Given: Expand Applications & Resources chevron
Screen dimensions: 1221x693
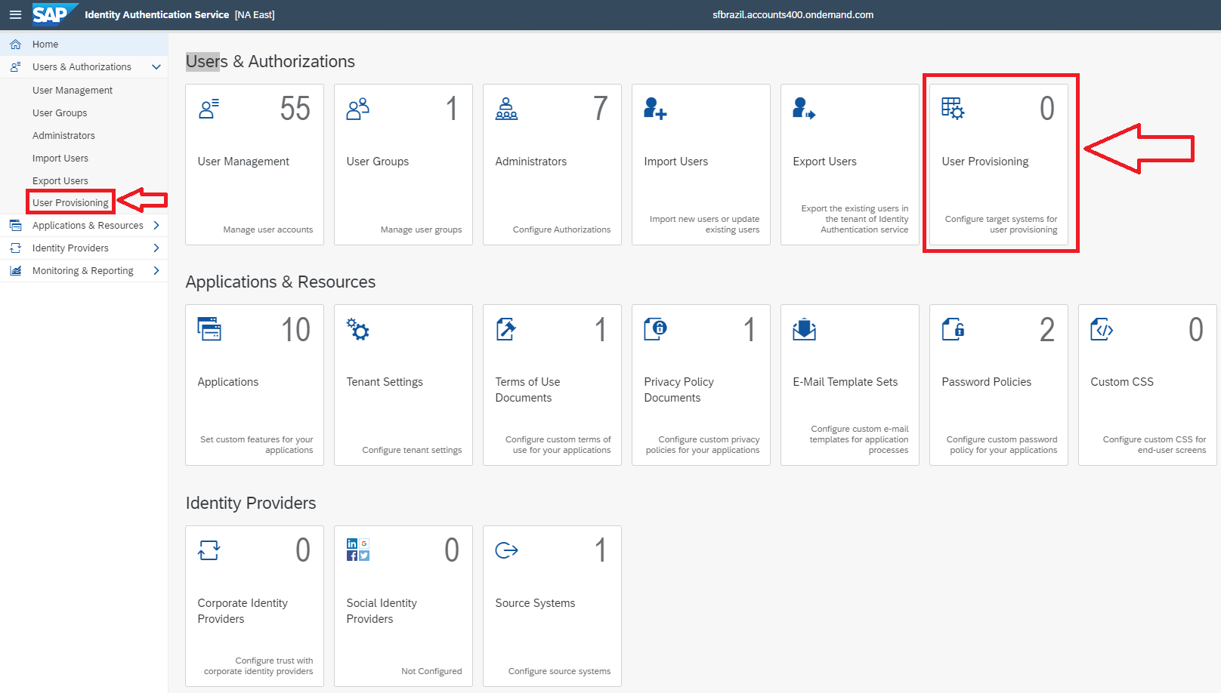Looking at the screenshot, I should pyautogui.click(x=156, y=226).
